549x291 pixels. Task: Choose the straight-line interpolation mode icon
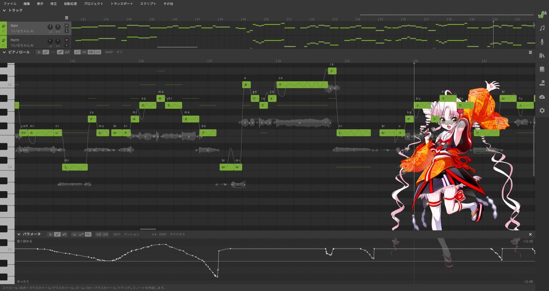tap(81, 235)
